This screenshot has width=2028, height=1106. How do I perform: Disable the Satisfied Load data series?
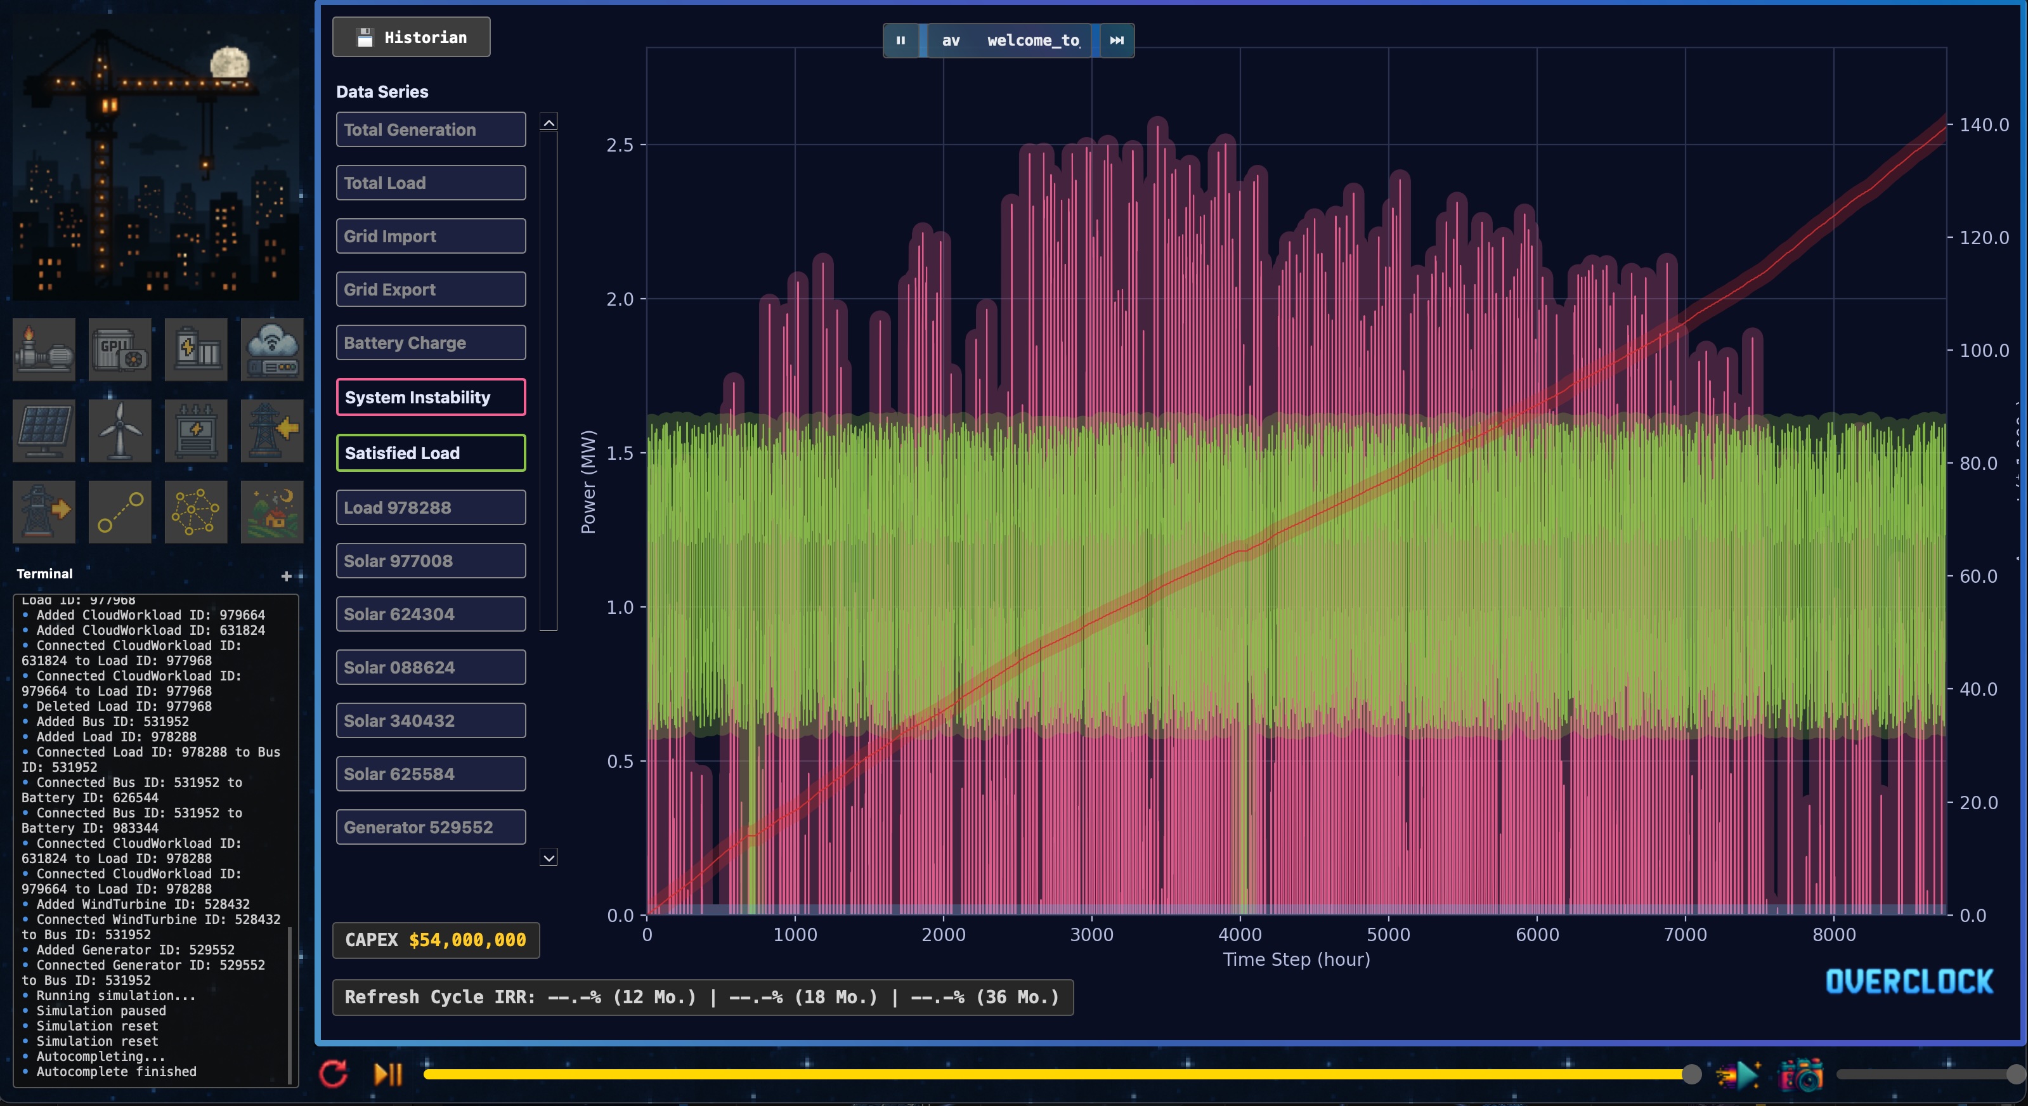click(431, 453)
